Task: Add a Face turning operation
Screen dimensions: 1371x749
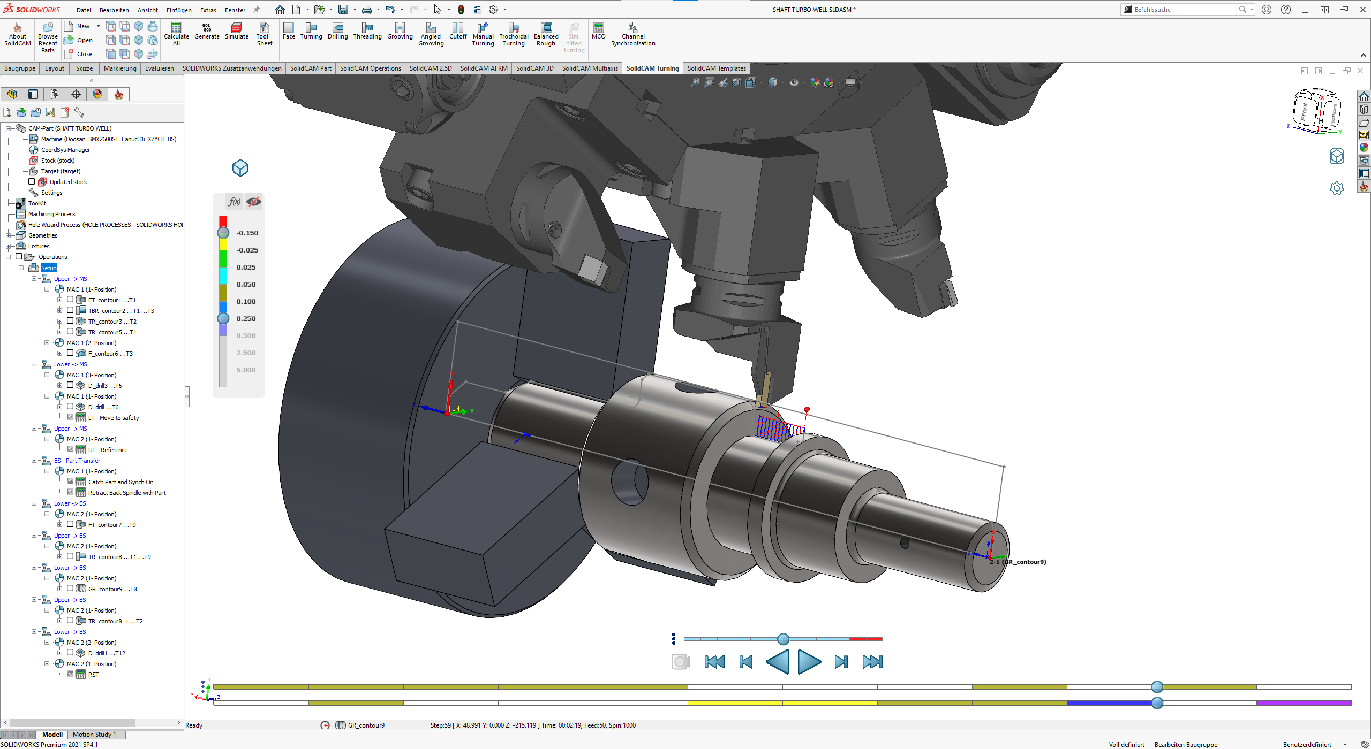Action: [x=289, y=31]
